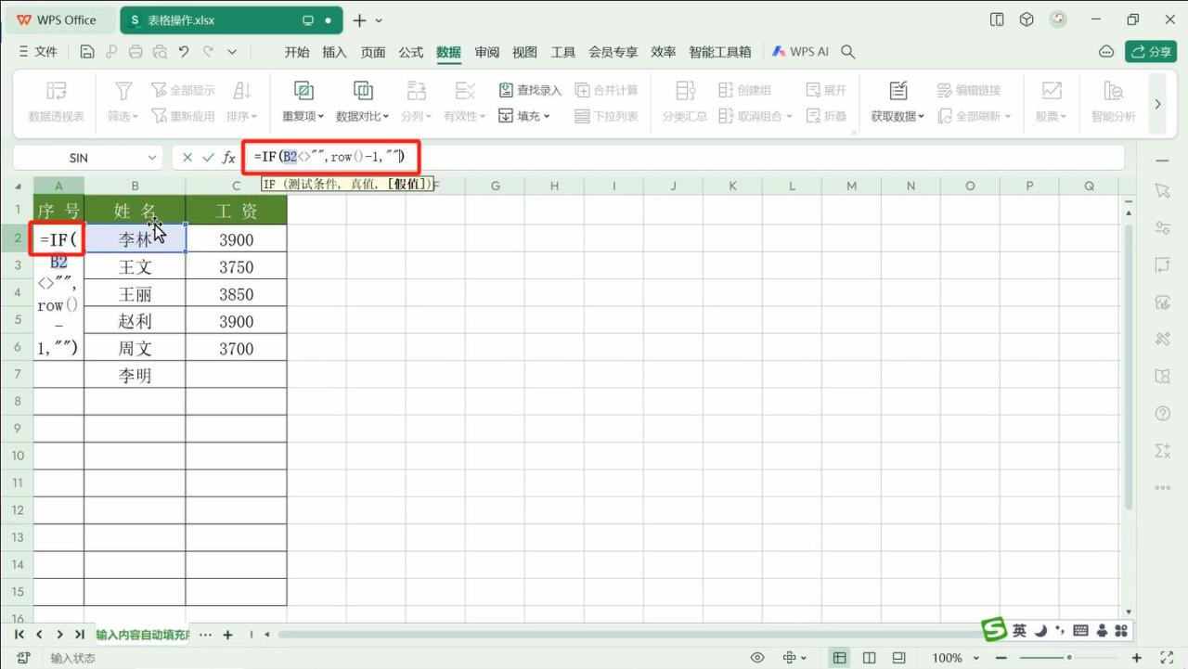The width and height of the screenshot is (1188, 669).
Task: Click the 姓名 header cell
Action: click(135, 212)
